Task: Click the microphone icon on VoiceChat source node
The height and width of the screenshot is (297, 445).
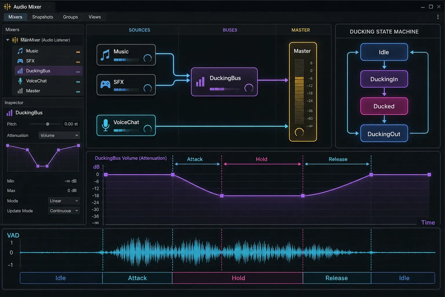Action: (105, 125)
